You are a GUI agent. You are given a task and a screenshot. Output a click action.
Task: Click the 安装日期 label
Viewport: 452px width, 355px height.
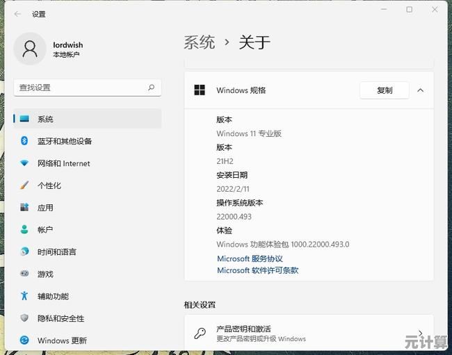pyautogui.click(x=232, y=175)
